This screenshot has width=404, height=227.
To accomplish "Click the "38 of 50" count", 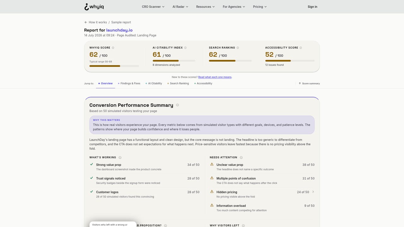I will pyautogui.click(x=308, y=165).
